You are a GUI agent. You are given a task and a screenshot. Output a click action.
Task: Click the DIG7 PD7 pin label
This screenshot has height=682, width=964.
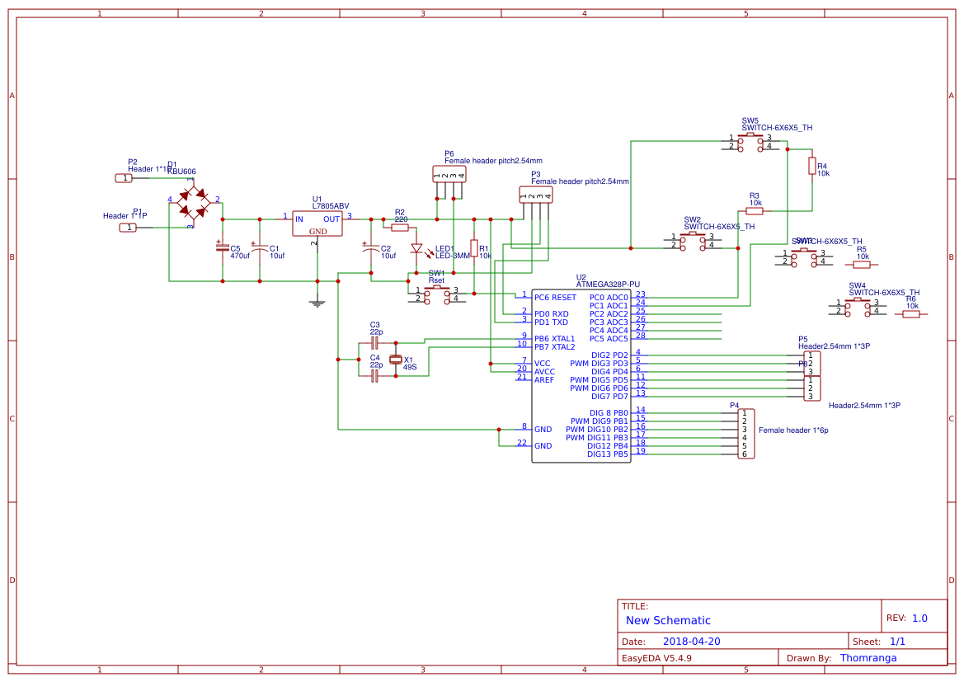[610, 397]
